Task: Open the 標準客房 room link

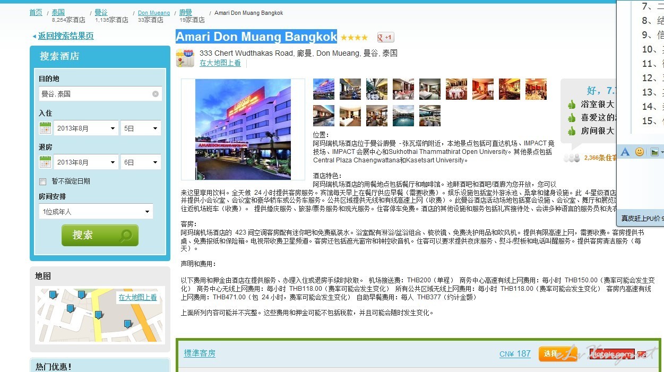Action: coord(200,353)
